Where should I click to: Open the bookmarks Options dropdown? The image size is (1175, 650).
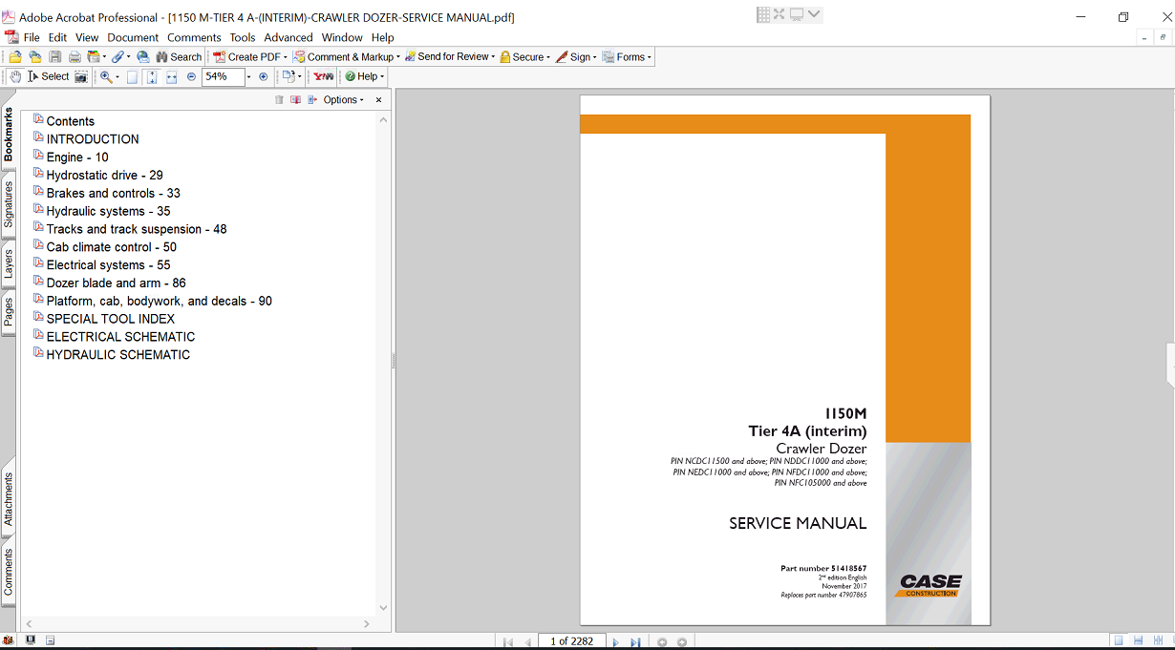[x=343, y=99]
